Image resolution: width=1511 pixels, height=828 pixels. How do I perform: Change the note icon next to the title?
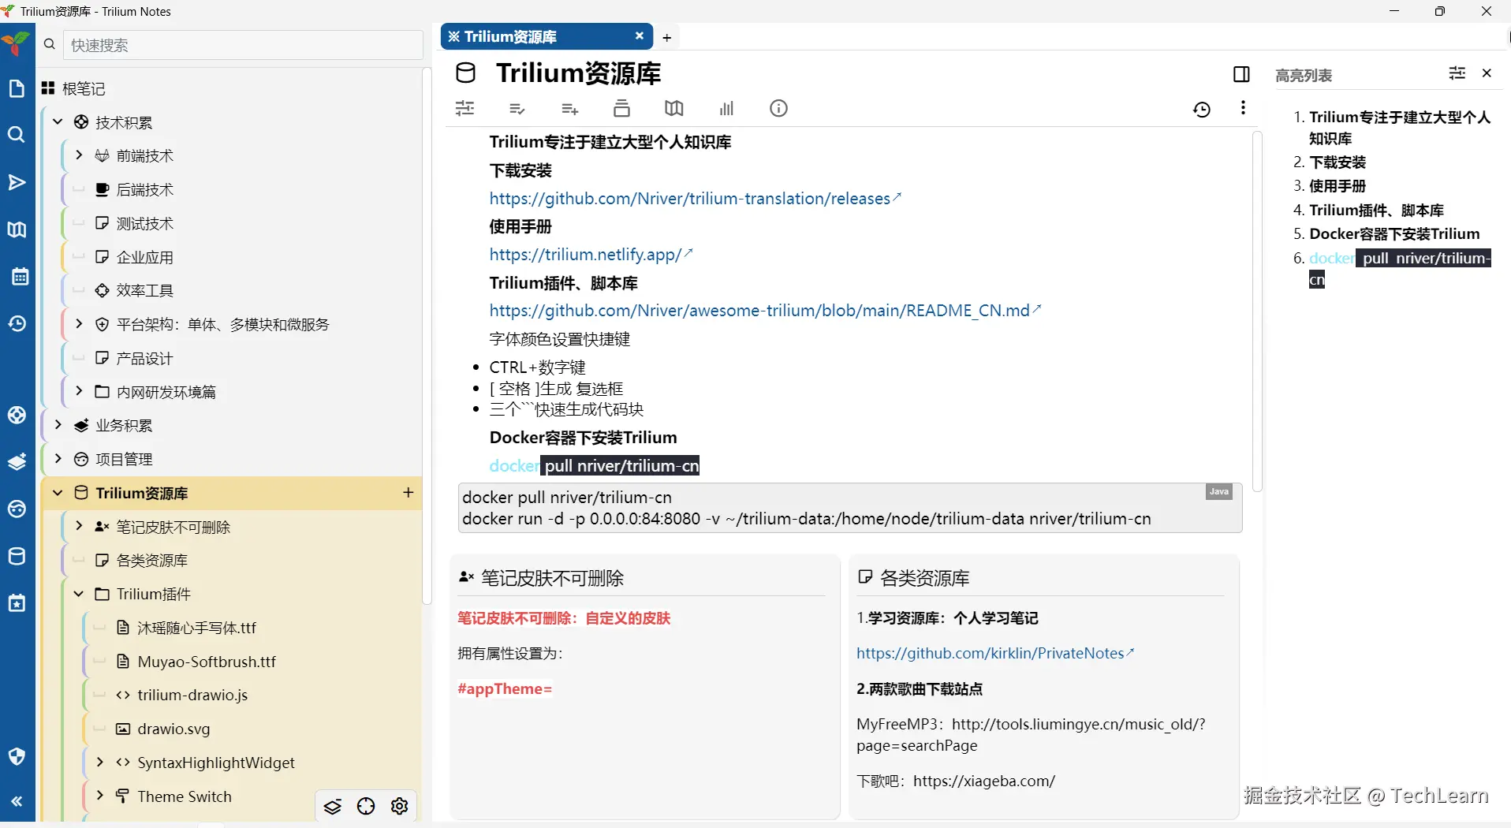[x=466, y=73]
